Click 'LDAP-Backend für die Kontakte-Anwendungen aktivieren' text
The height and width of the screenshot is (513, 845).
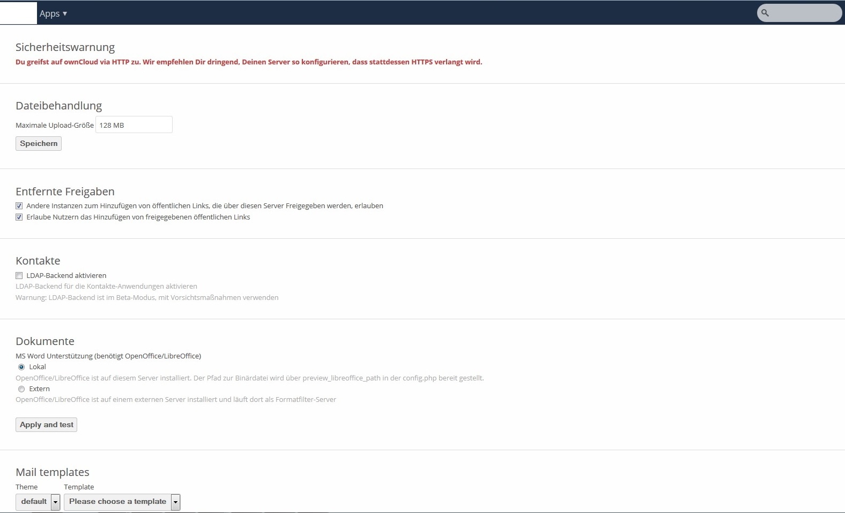pyautogui.click(x=106, y=287)
